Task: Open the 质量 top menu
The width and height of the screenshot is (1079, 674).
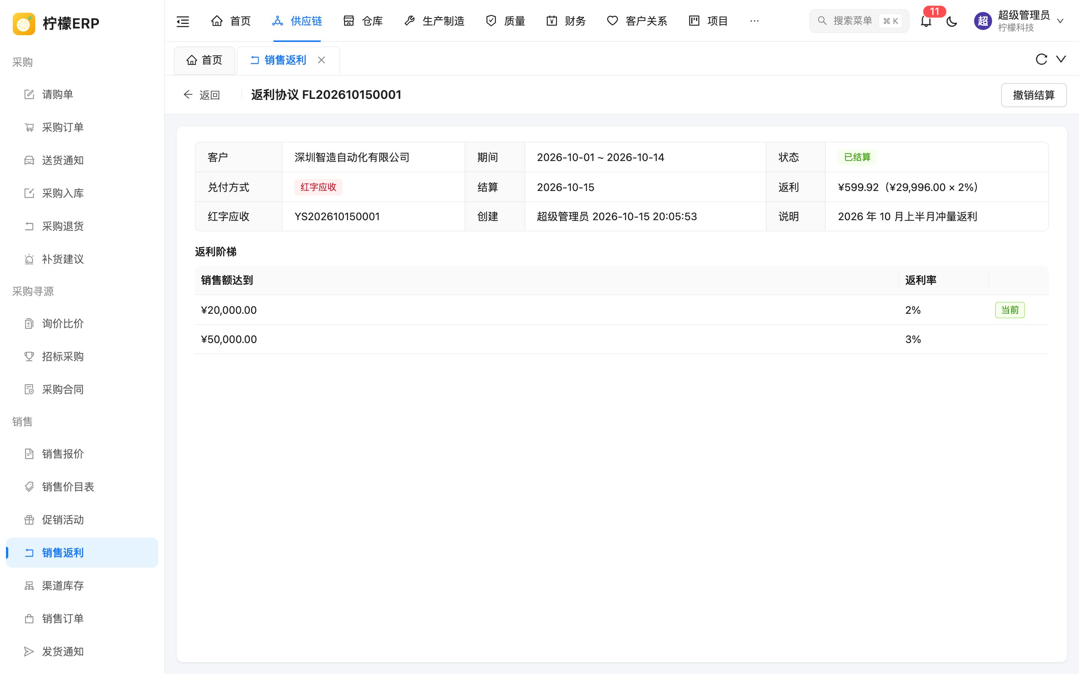Action: coord(505,21)
